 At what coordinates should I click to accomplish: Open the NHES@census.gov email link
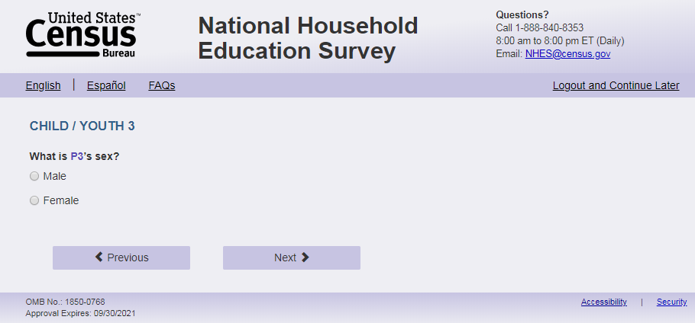[567, 54]
